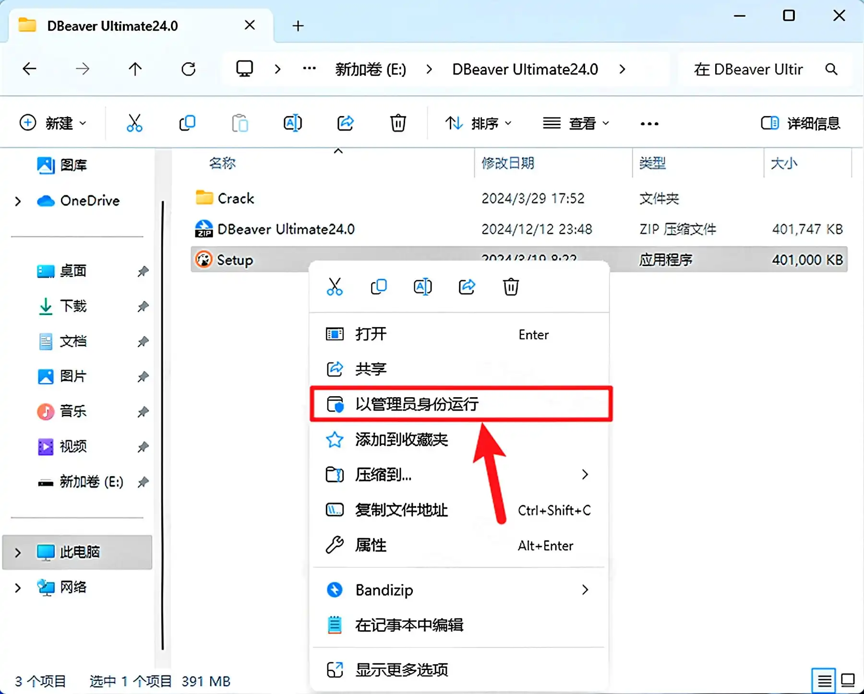Open the 查看 view dropdown
The width and height of the screenshot is (864, 694).
tap(576, 123)
